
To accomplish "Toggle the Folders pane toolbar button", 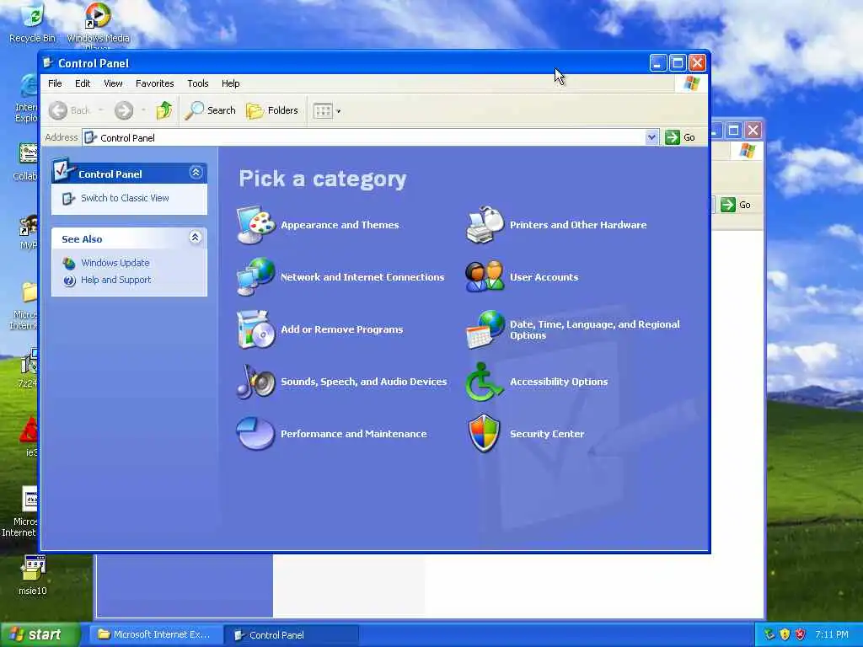I will tap(272, 110).
